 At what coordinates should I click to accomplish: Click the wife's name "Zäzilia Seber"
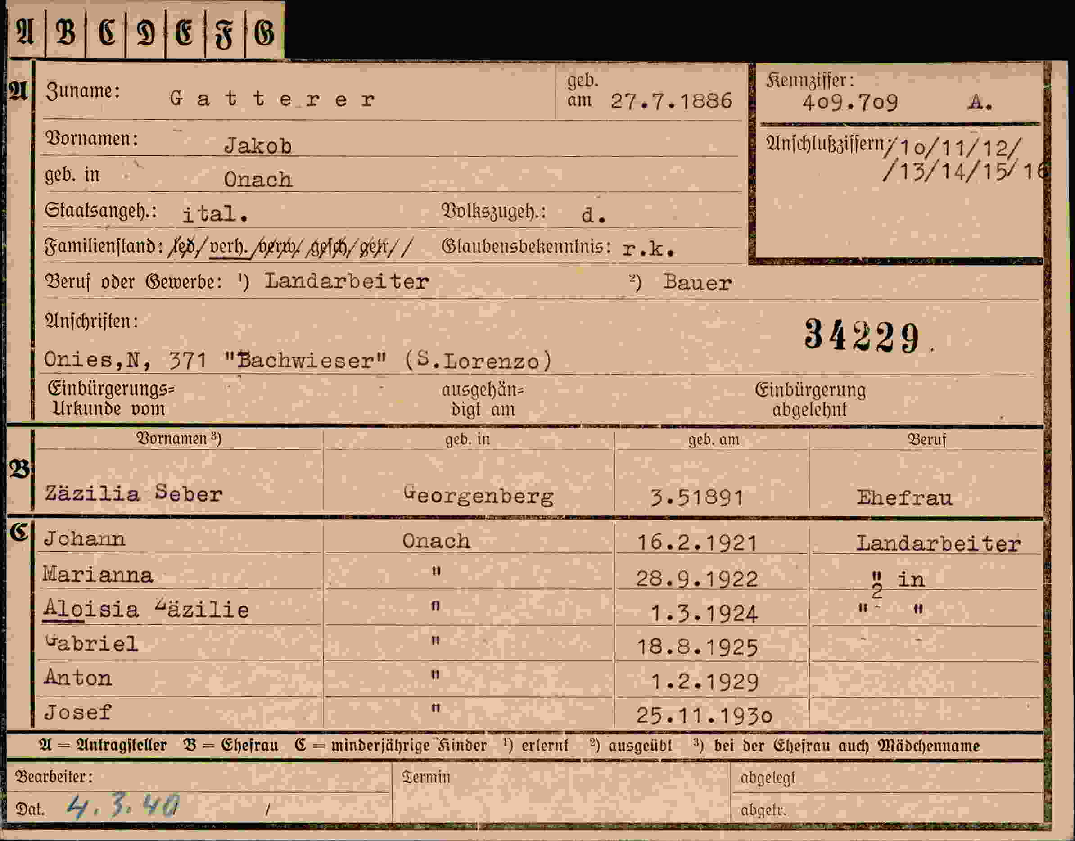[x=133, y=493]
